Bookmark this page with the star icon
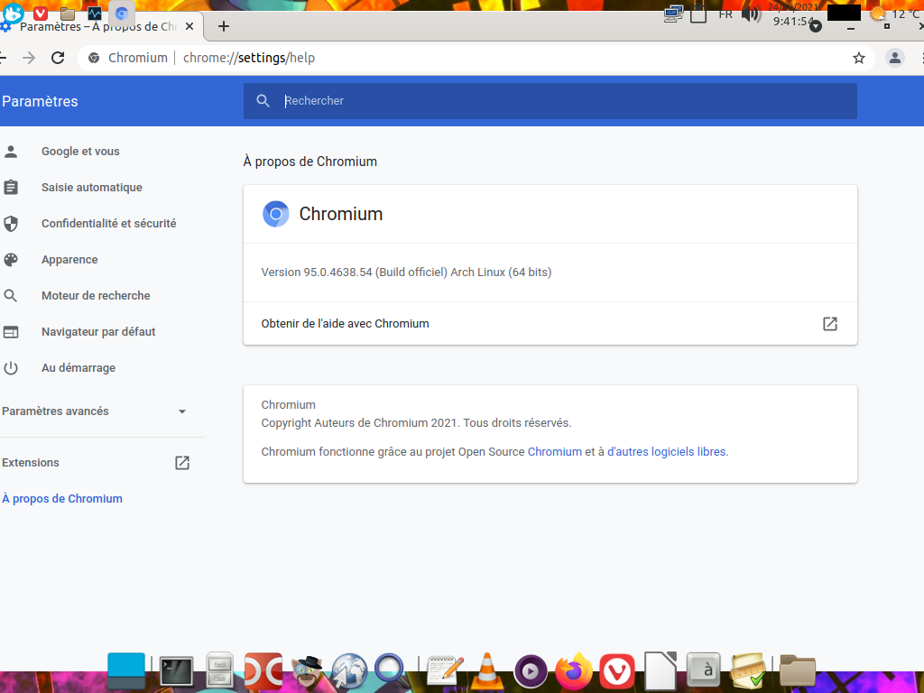Image resolution: width=924 pixels, height=693 pixels. (859, 58)
